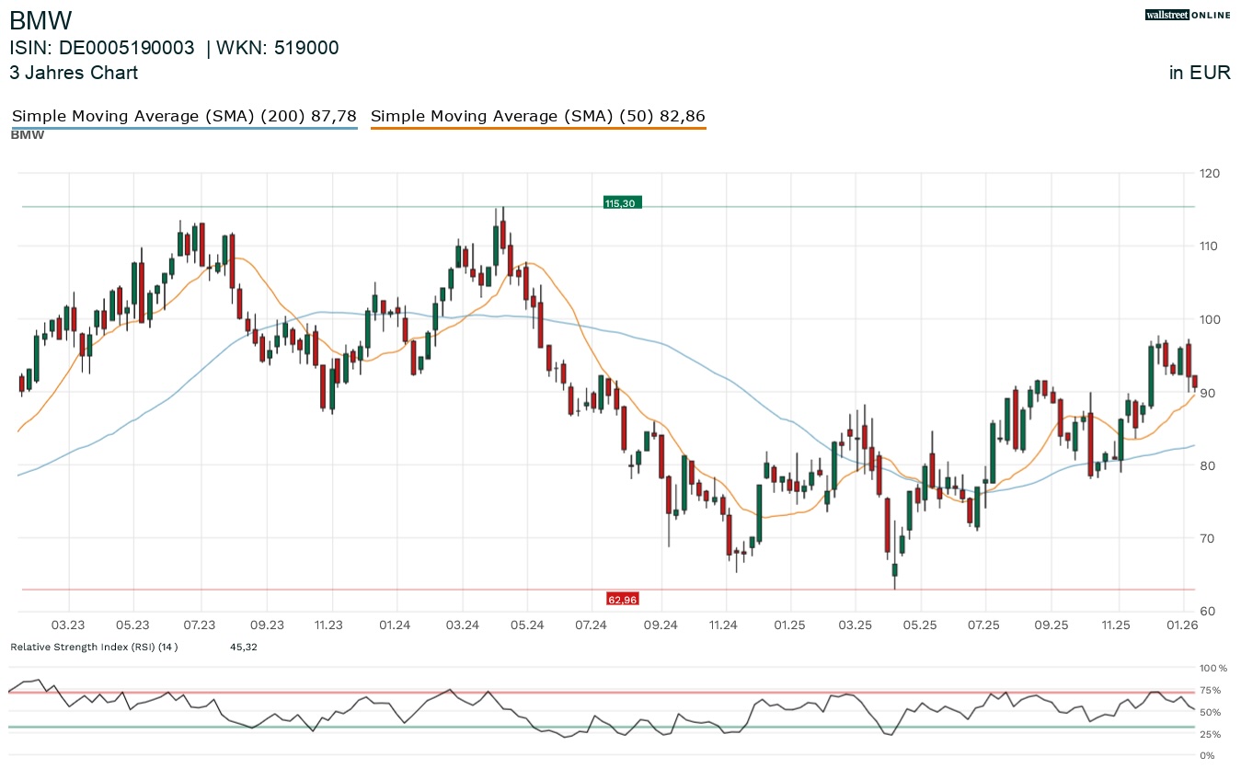1241x780 pixels.
Task: Select the WKN 519000 text
Action: (x=277, y=49)
